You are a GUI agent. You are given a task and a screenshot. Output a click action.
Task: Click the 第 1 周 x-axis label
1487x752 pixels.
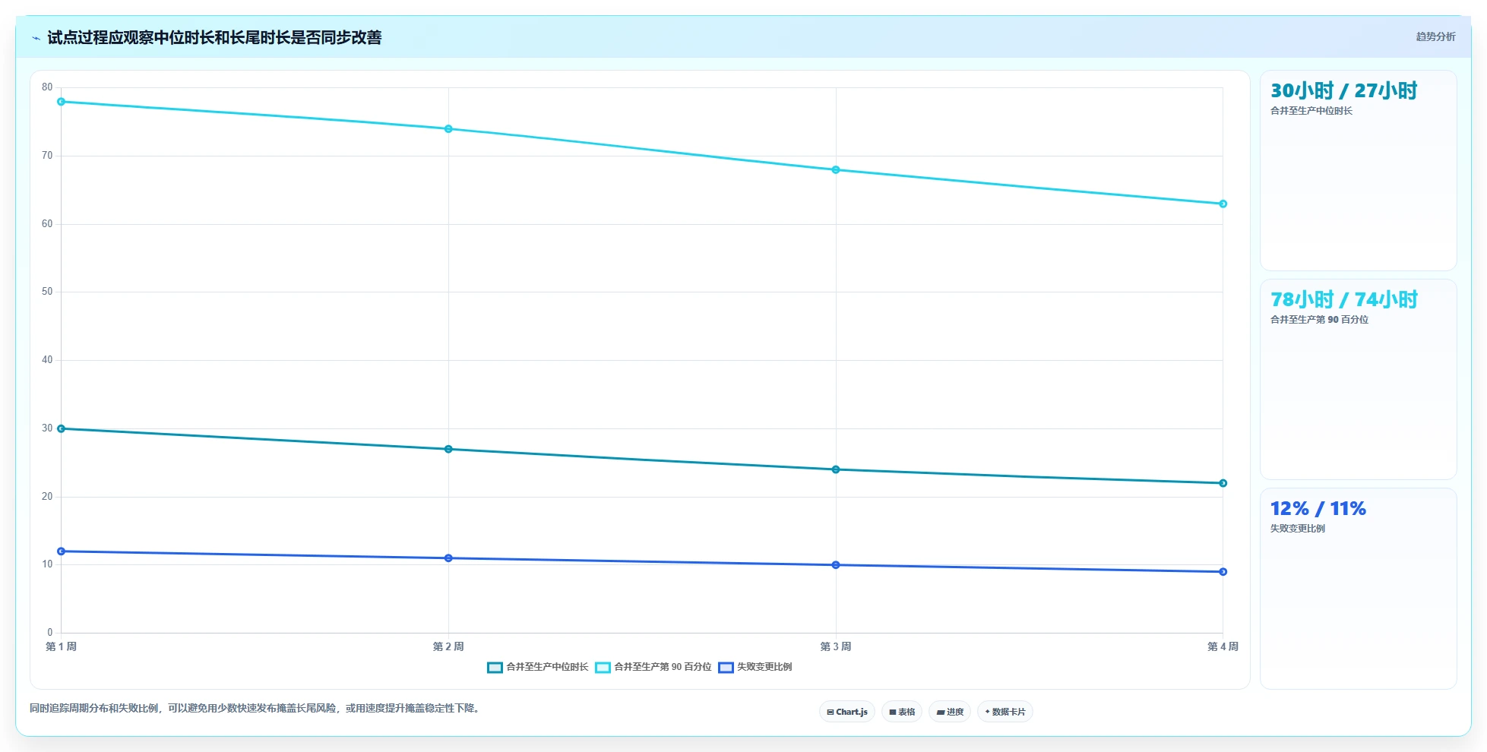tap(61, 646)
